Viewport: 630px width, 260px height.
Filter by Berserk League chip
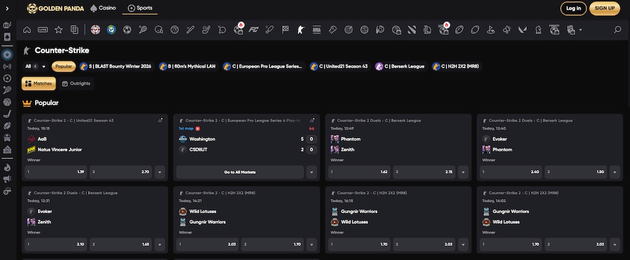[x=400, y=67]
